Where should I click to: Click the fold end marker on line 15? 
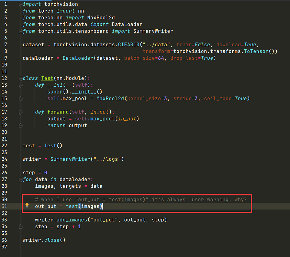pos(21,98)
